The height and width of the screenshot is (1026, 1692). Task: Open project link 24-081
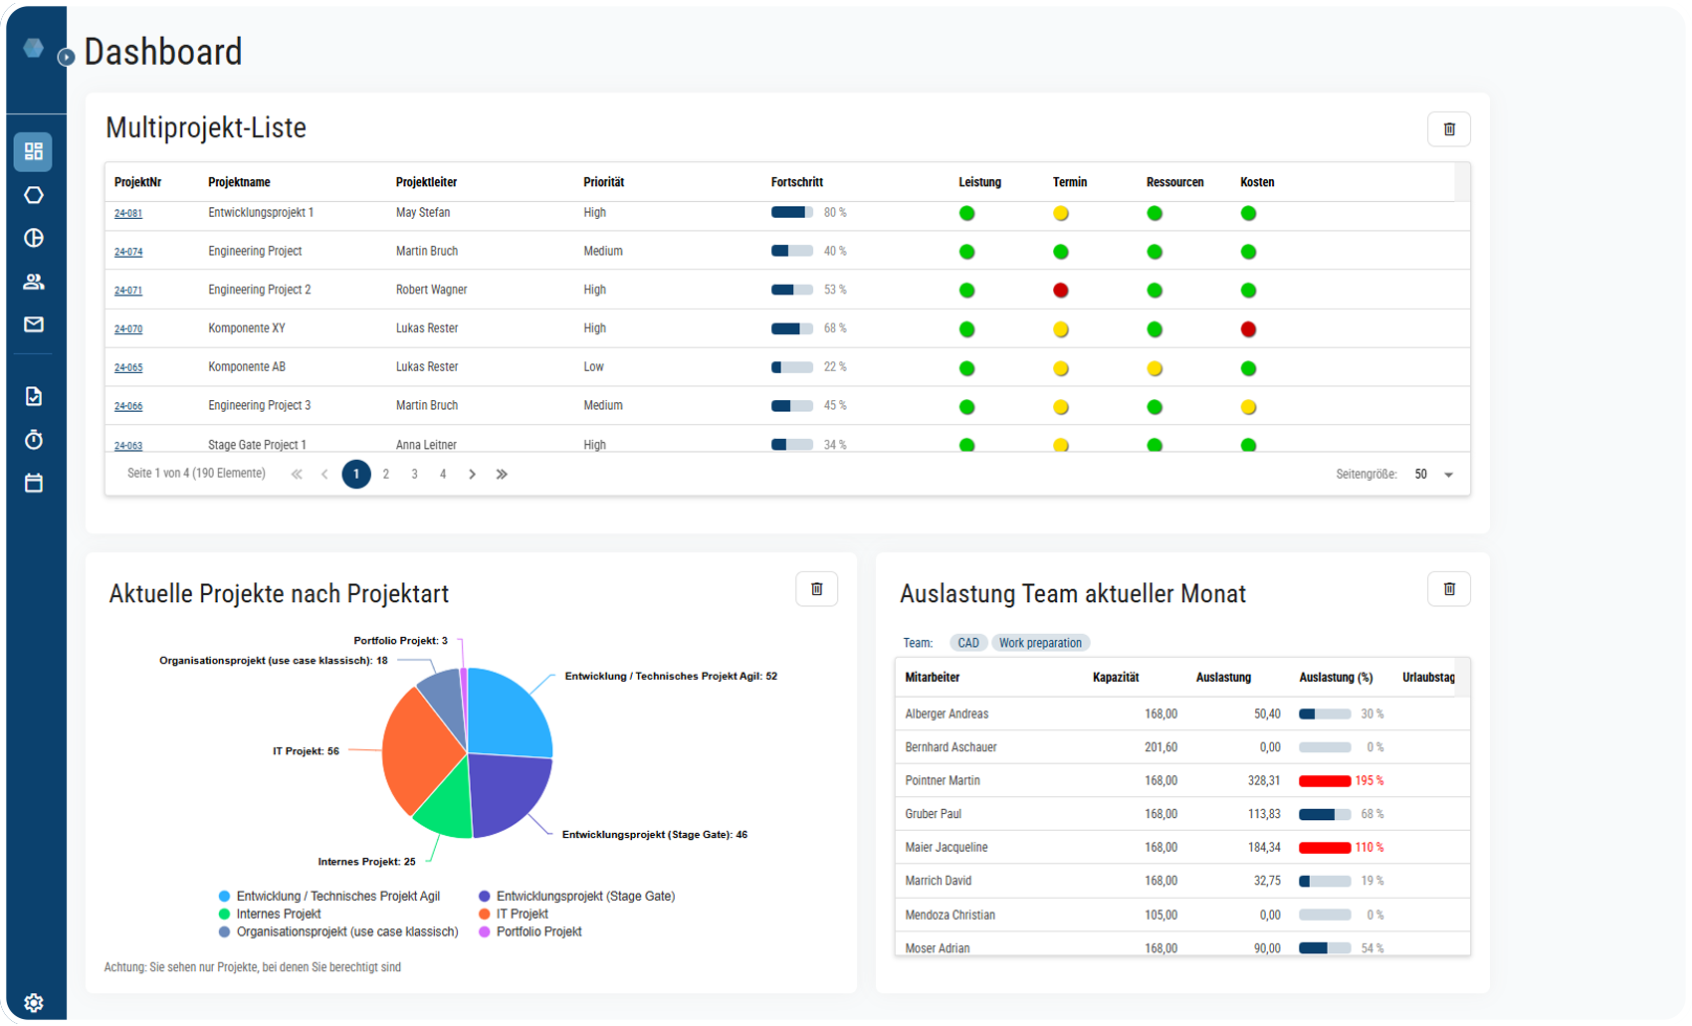tap(127, 213)
